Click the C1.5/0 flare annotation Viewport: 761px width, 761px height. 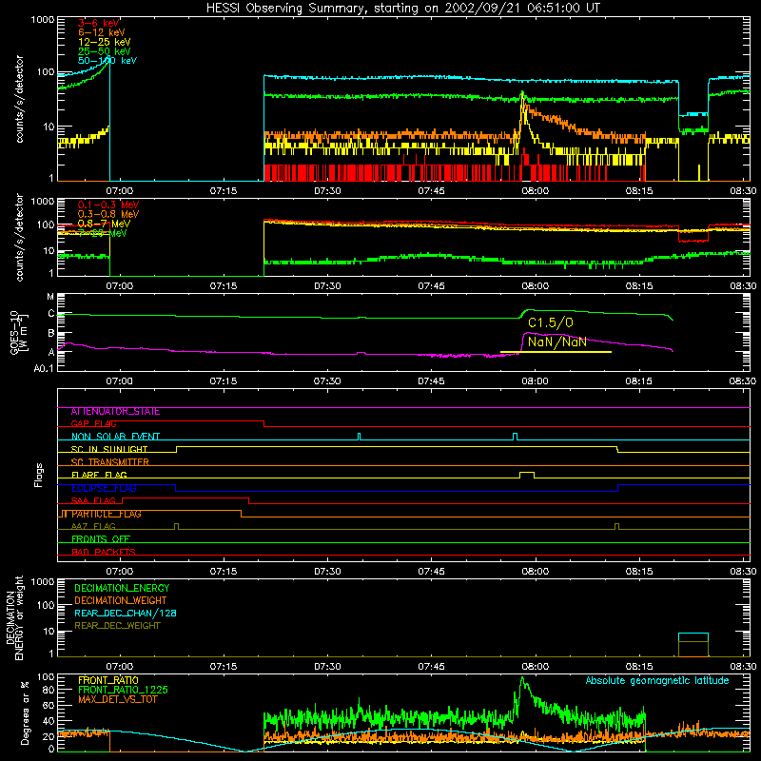tap(551, 322)
